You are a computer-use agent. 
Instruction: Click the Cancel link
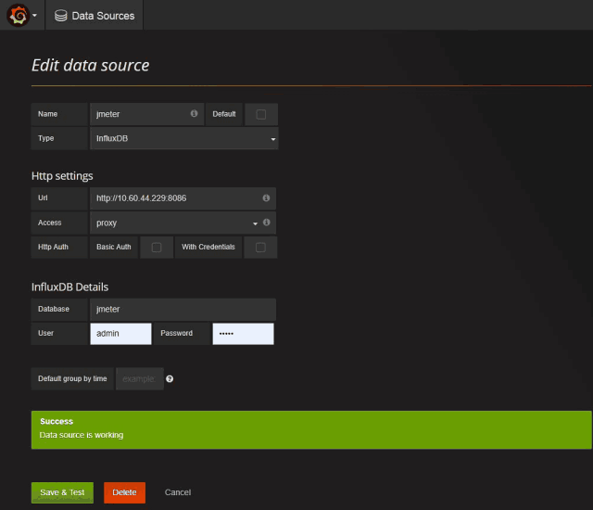point(178,492)
